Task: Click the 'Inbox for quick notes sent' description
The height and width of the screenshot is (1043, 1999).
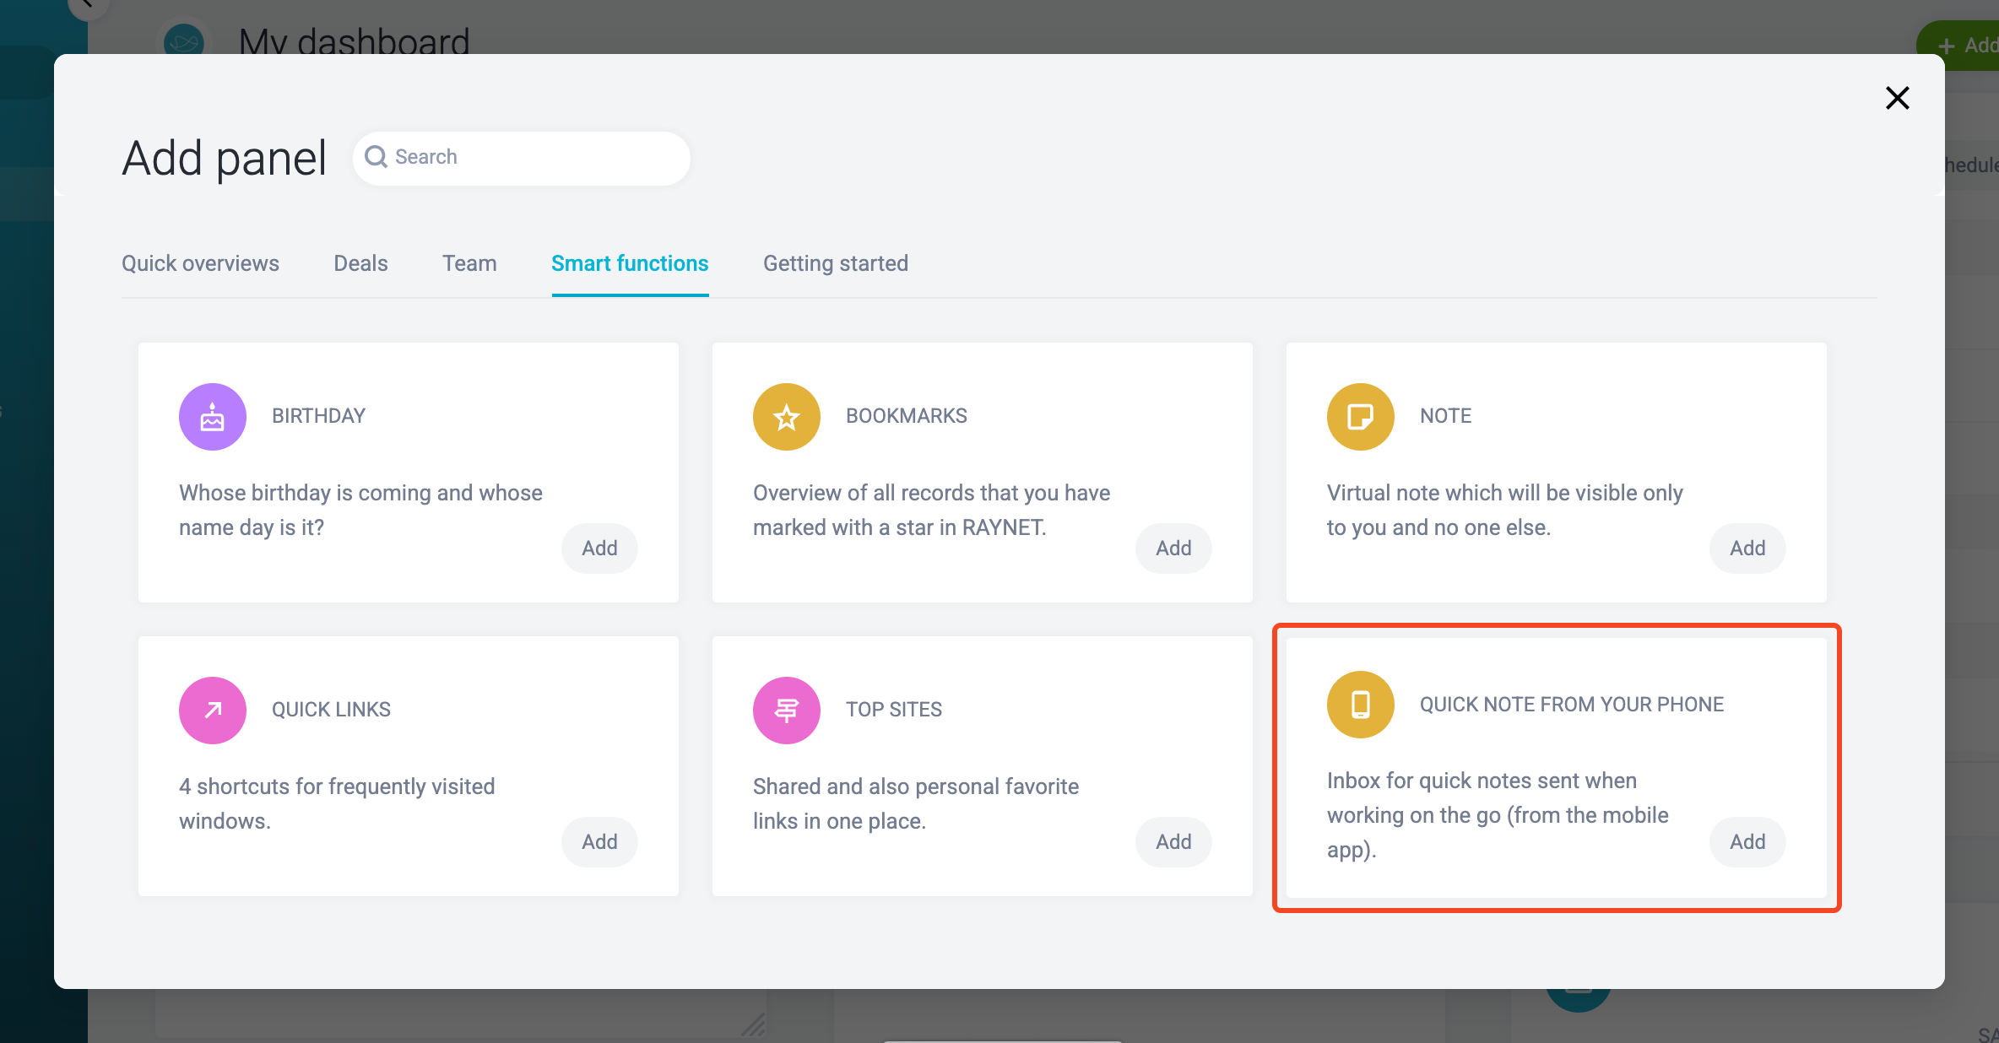Action: tap(1498, 815)
